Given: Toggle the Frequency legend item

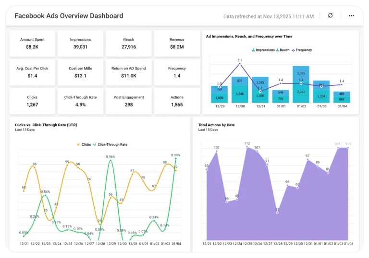Looking at the screenshot, I should [302, 50].
